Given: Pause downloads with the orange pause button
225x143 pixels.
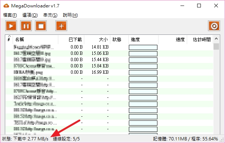Looking at the screenshot, I should pyautogui.click(x=26, y=26).
